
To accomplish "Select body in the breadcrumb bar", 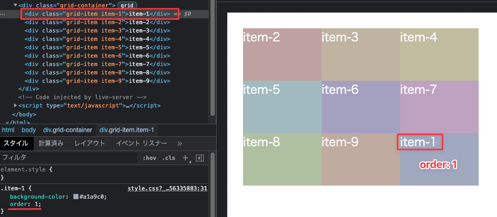I will pos(28,130).
